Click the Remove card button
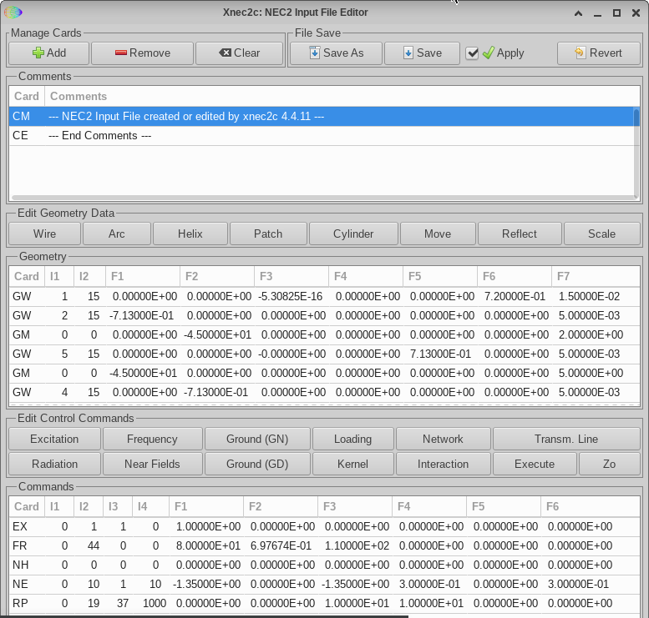 point(141,53)
